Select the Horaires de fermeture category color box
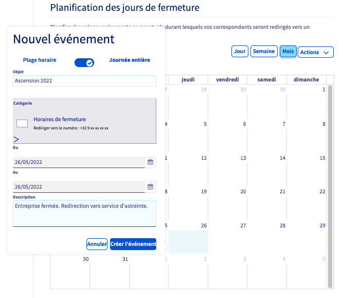Image resolution: width=343 pixels, height=298 pixels. (22, 123)
